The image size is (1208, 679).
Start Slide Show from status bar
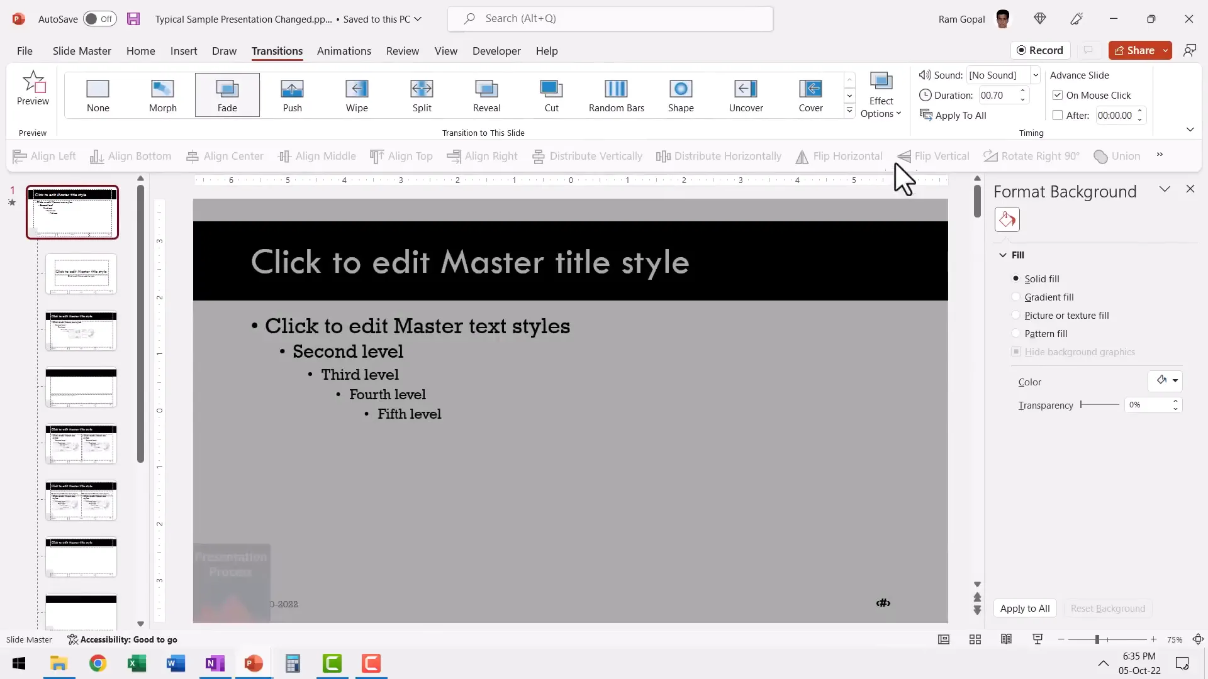click(x=1037, y=639)
